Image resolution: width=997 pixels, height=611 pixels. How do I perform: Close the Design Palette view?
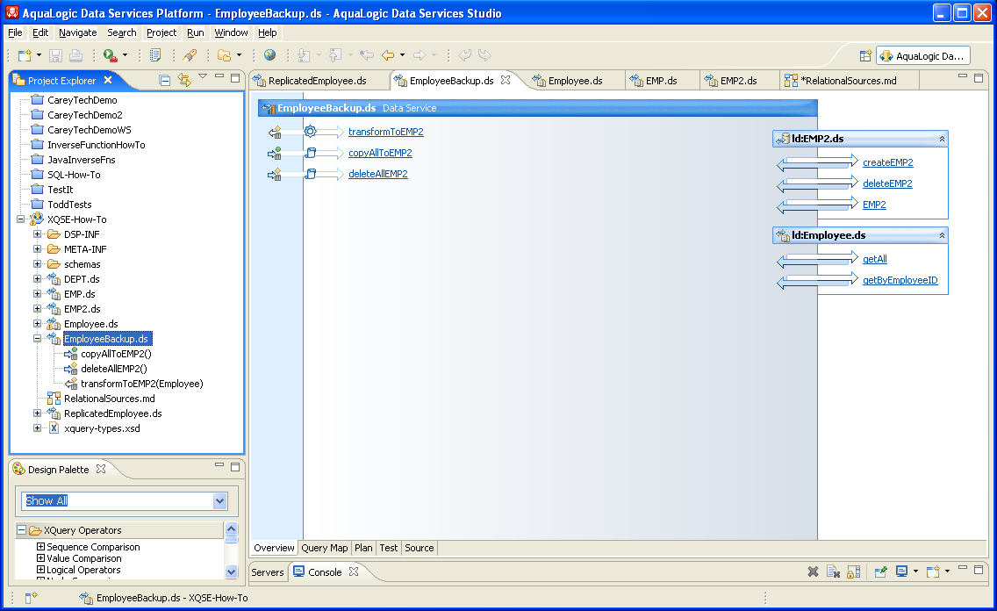click(100, 469)
